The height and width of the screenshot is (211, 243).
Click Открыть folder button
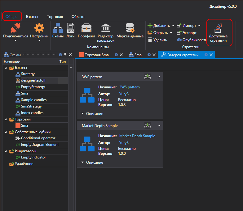click(x=158, y=33)
